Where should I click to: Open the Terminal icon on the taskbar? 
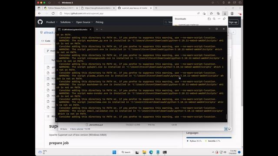point(165,152)
